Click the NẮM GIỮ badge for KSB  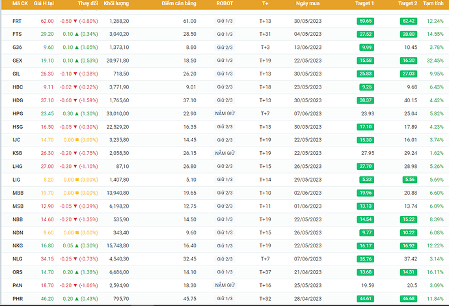point(225,153)
